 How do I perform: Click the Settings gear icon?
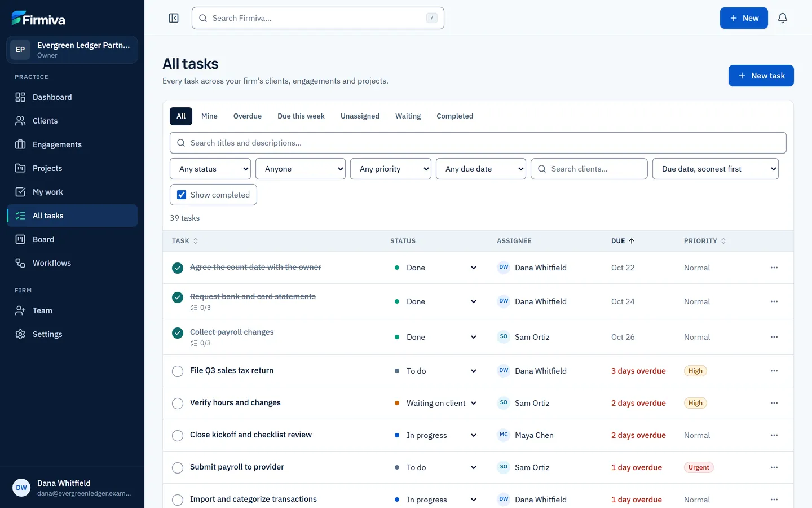pos(20,334)
